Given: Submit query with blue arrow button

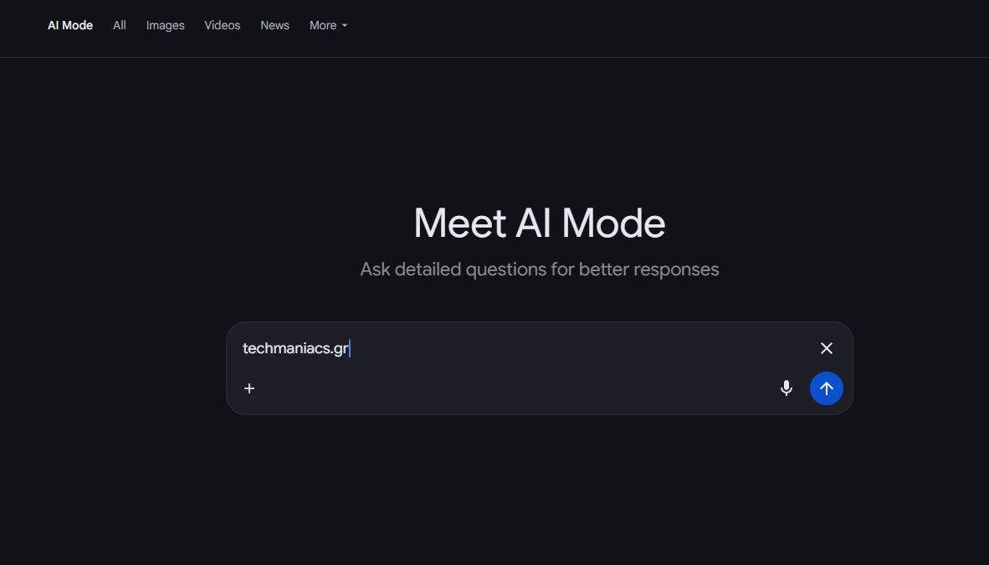Looking at the screenshot, I should tap(827, 388).
